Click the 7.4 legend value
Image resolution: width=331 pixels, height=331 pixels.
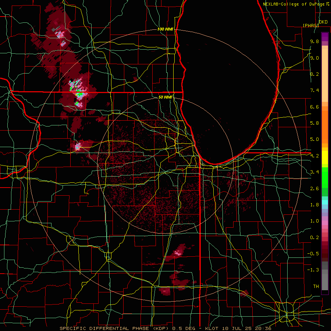click(314, 90)
